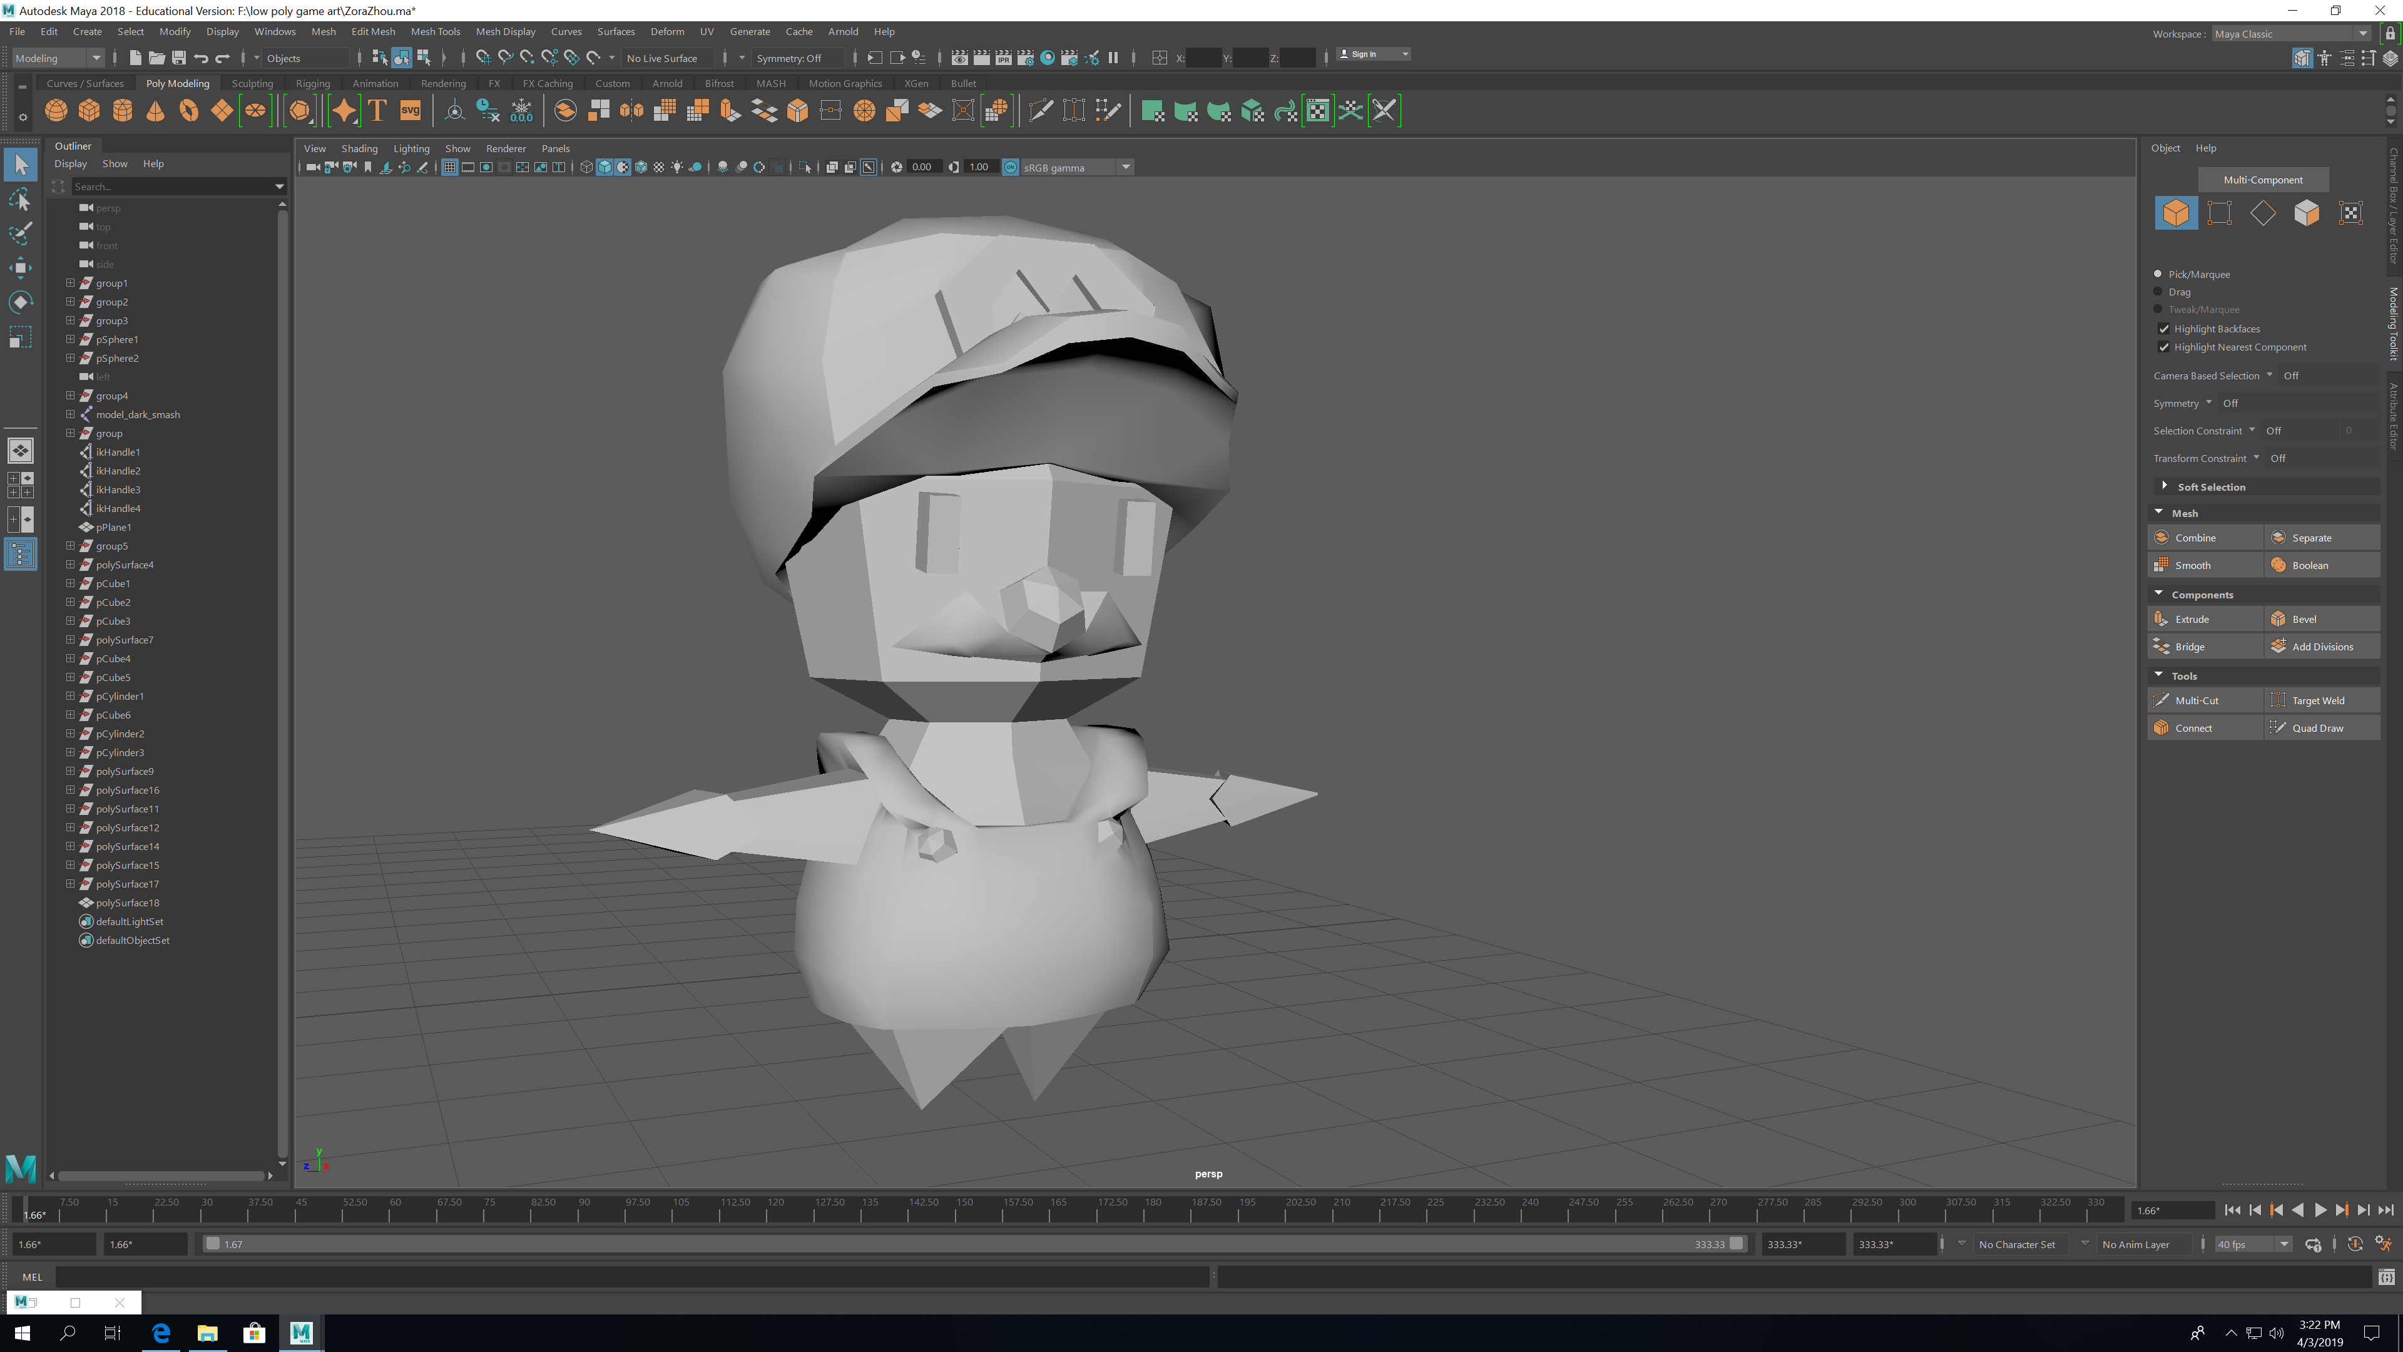This screenshot has width=2403, height=1352.
Task: Select vertex selection mode icon
Action: [2220, 213]
